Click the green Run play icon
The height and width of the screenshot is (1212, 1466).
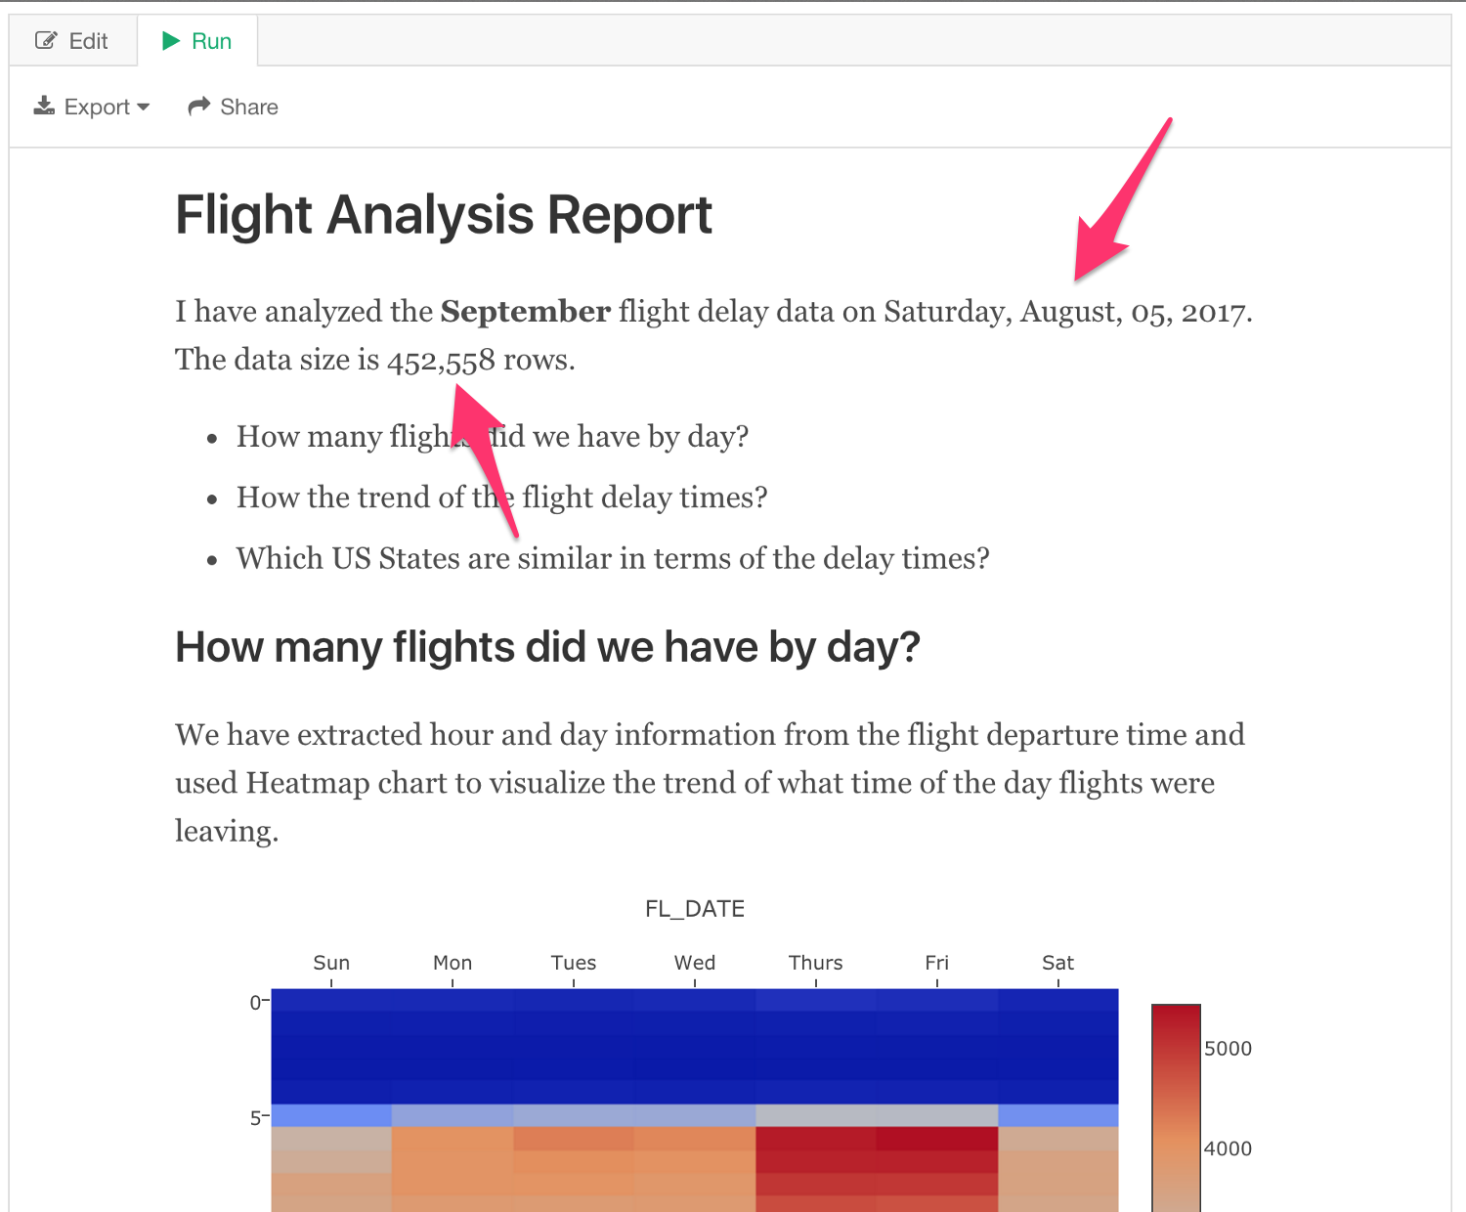[x=171, y=41]
